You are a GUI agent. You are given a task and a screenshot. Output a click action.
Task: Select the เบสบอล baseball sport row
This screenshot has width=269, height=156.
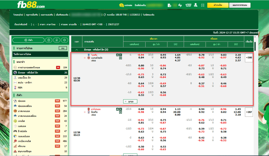pos(40,126)
